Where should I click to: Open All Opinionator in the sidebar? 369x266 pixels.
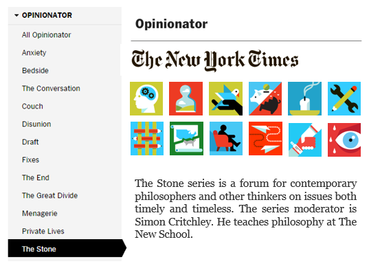tap(46, 35)
